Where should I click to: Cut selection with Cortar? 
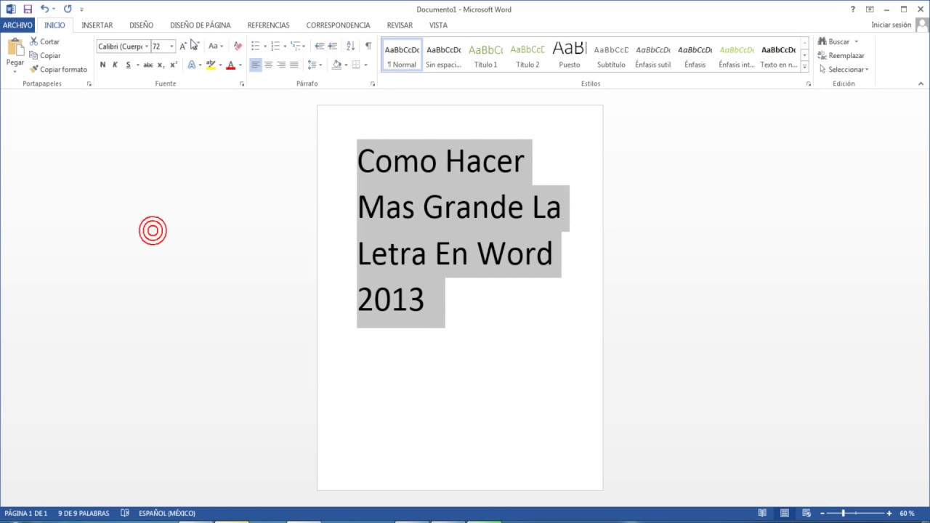point(44,42)
